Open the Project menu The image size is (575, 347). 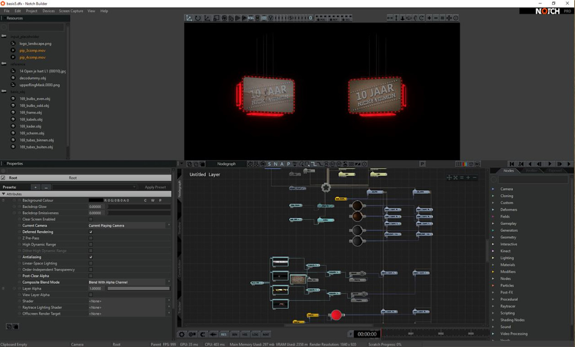point(32,11)
